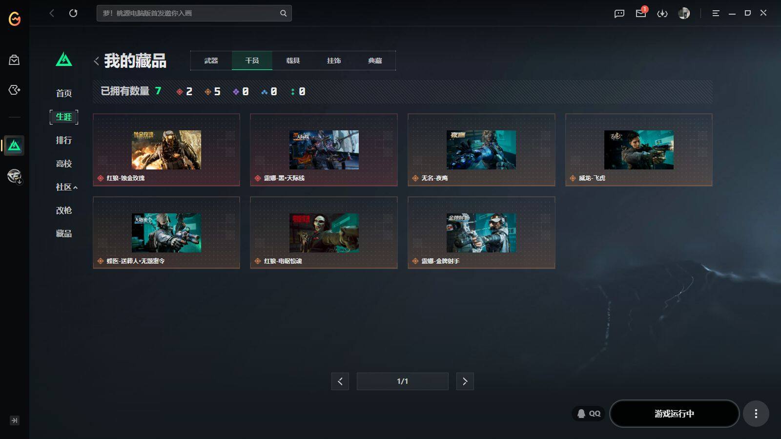
Task: Open the 露娜-黑•天际线 operator card
Action: 324,150
